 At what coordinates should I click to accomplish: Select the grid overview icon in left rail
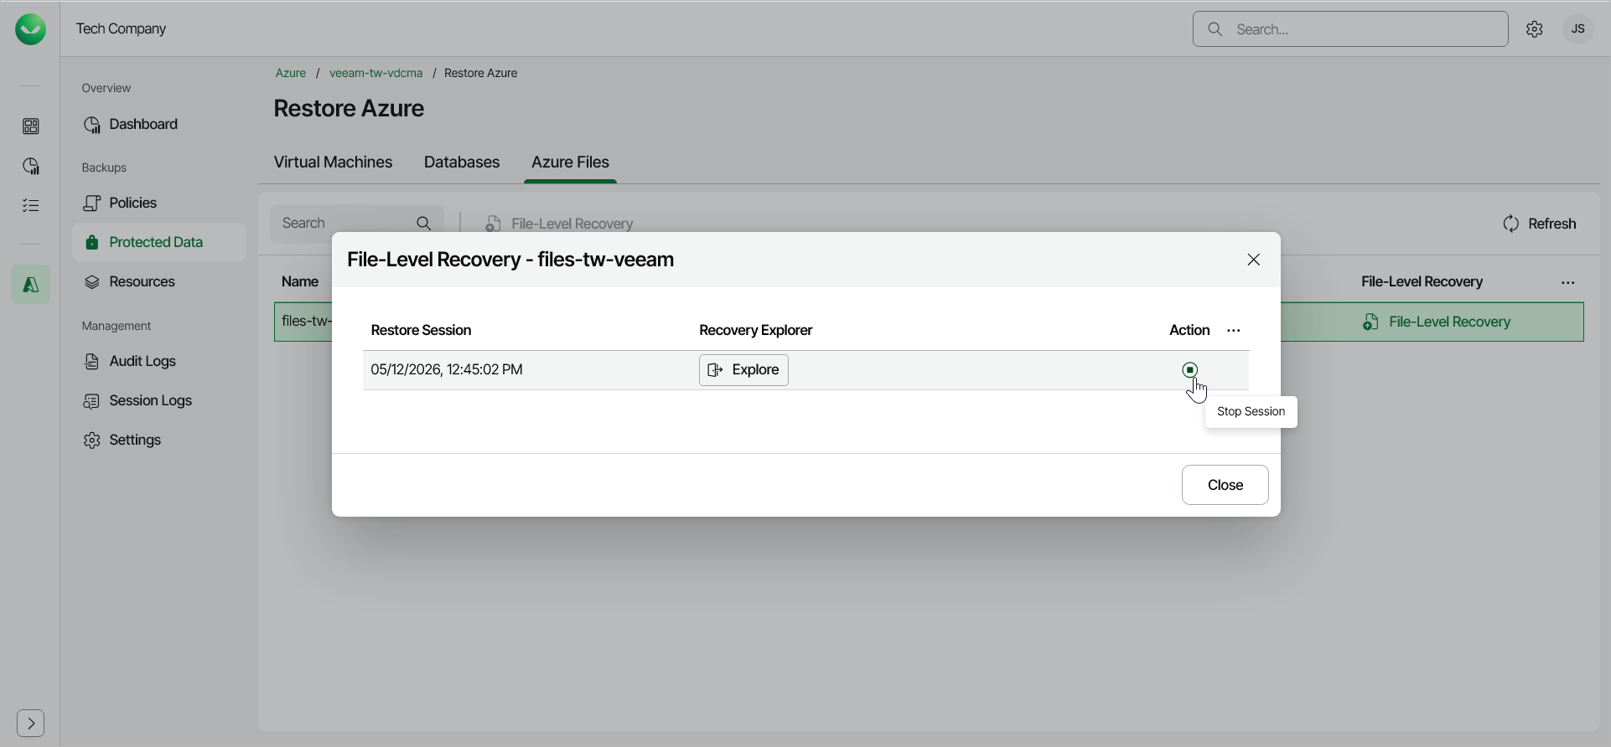30,126
